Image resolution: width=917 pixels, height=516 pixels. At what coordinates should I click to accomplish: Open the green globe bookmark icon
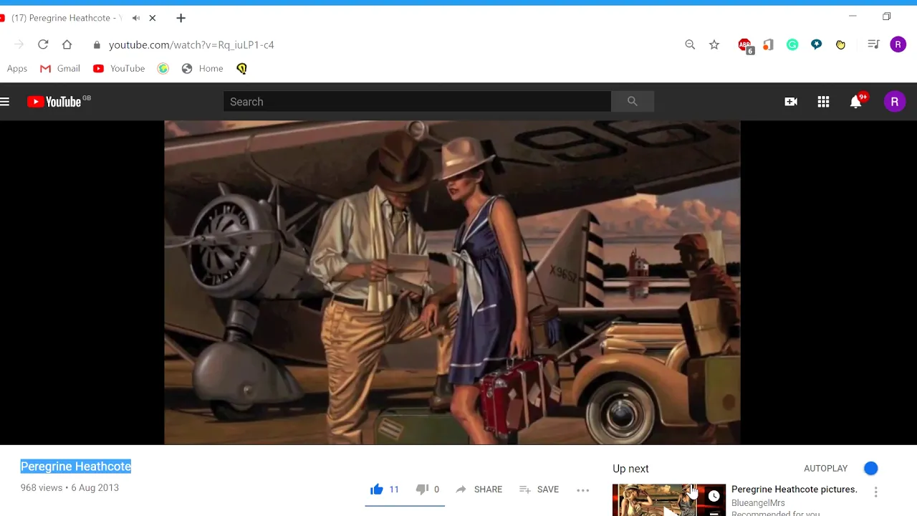[x=163, y=69]
